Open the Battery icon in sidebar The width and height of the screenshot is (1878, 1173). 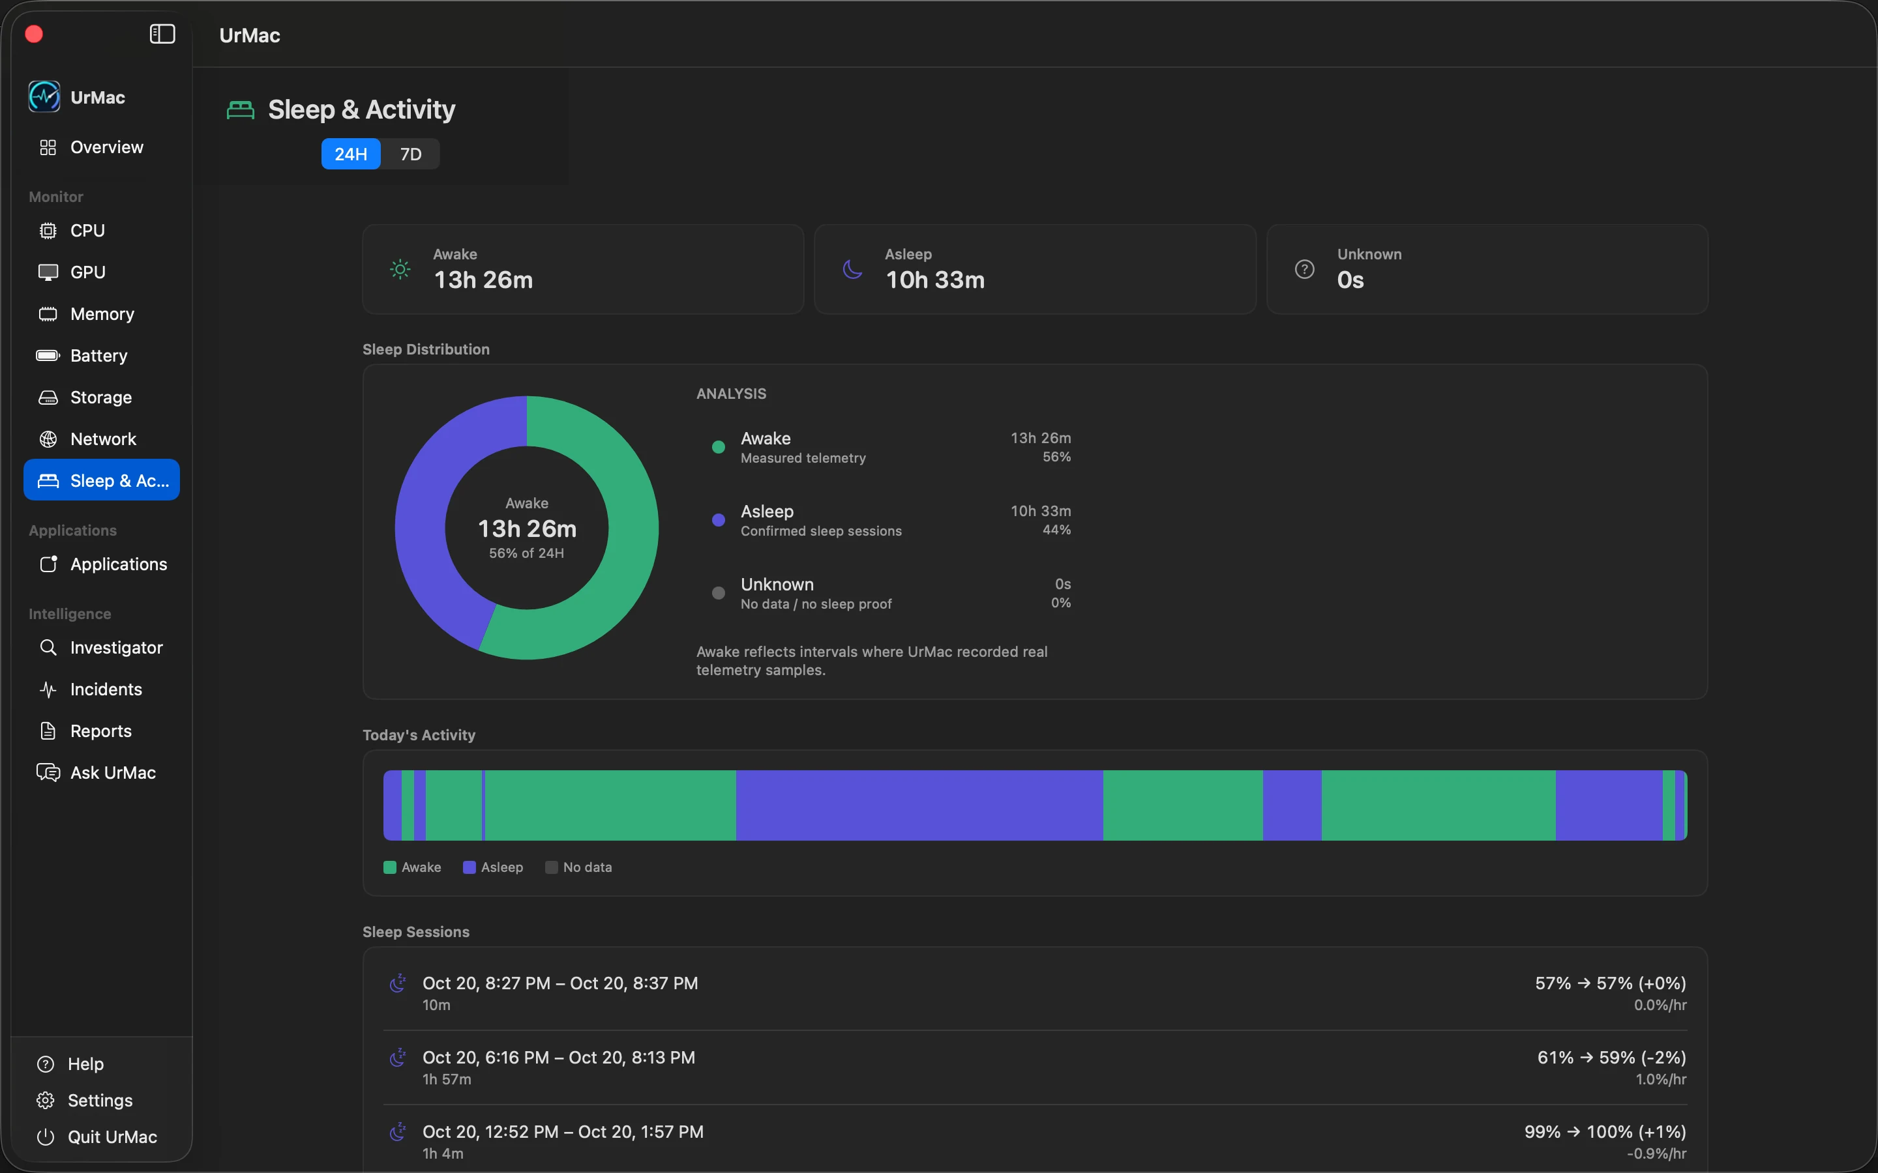tap(48, 355)
